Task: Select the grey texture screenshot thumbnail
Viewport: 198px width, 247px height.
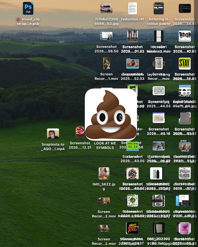Action: point(185,118)
